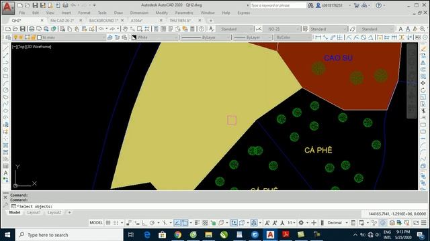Select the Line tool in Draw toolbar
The height and width of the screenshot is (241, 430).
click(x=6, y=49)
